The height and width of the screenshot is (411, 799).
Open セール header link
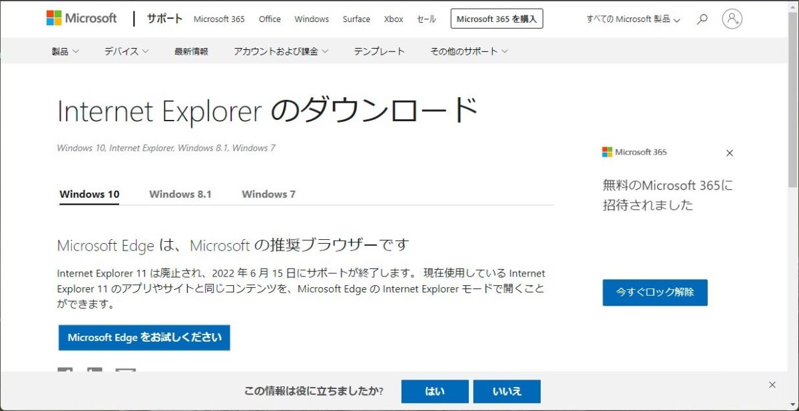(426, 19)
